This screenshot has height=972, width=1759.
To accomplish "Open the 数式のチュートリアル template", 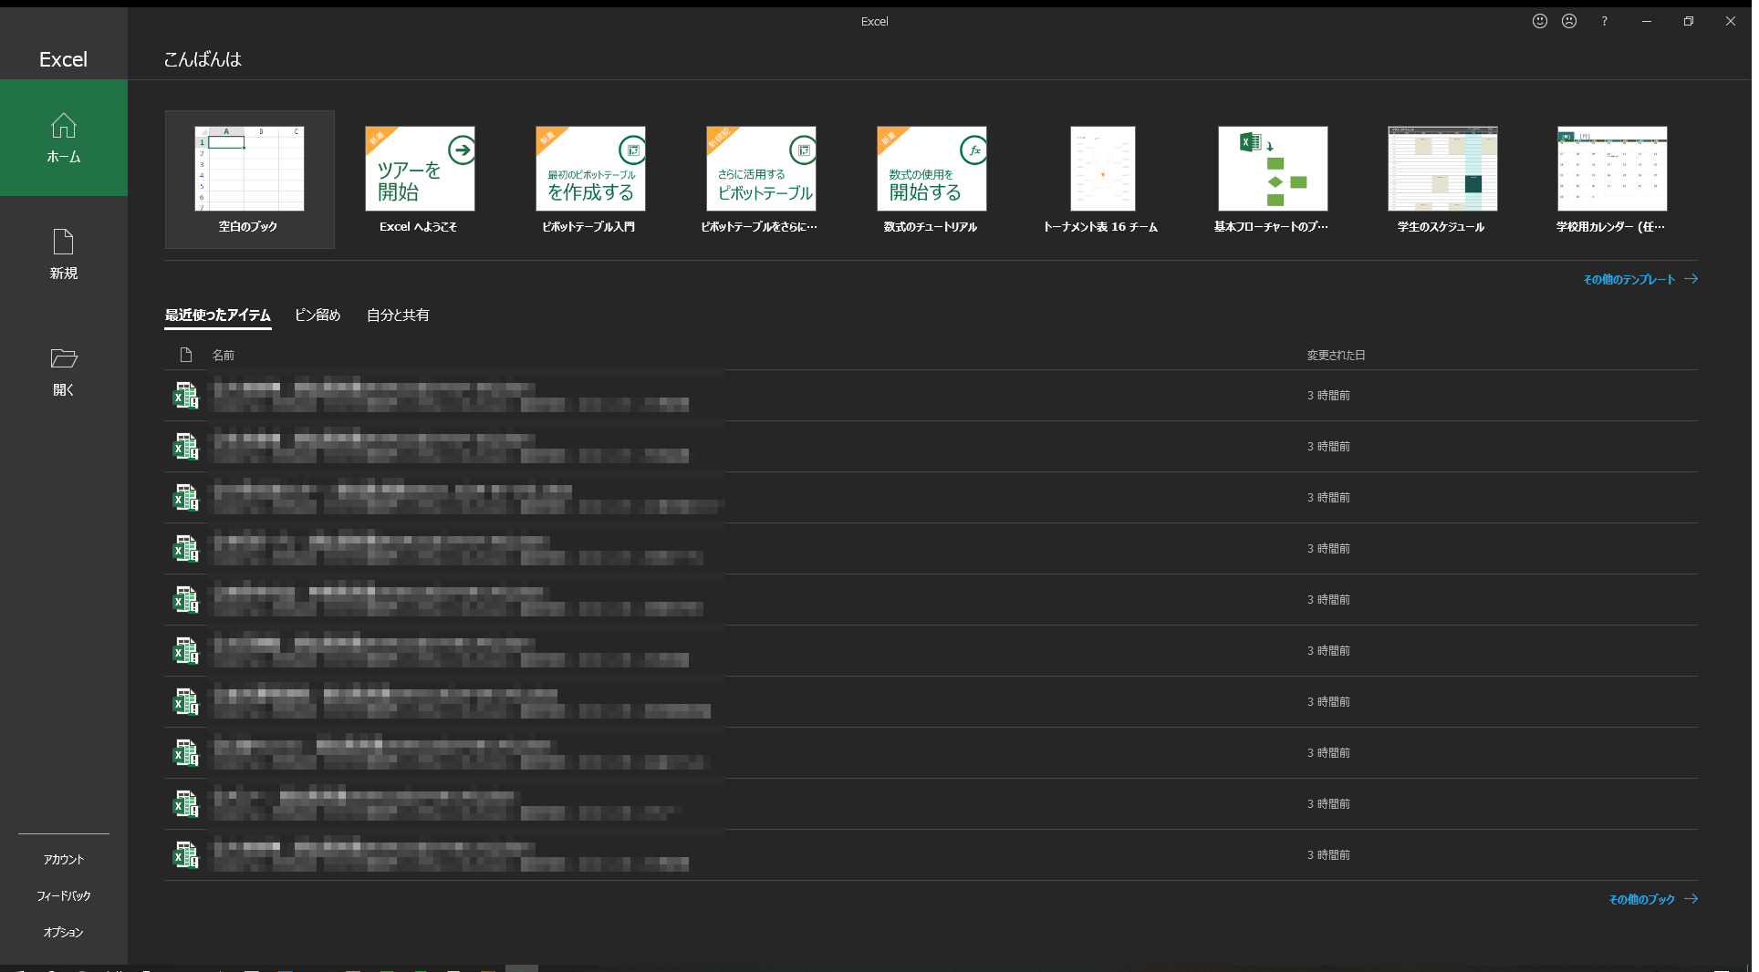I will (x=931, y=180).
